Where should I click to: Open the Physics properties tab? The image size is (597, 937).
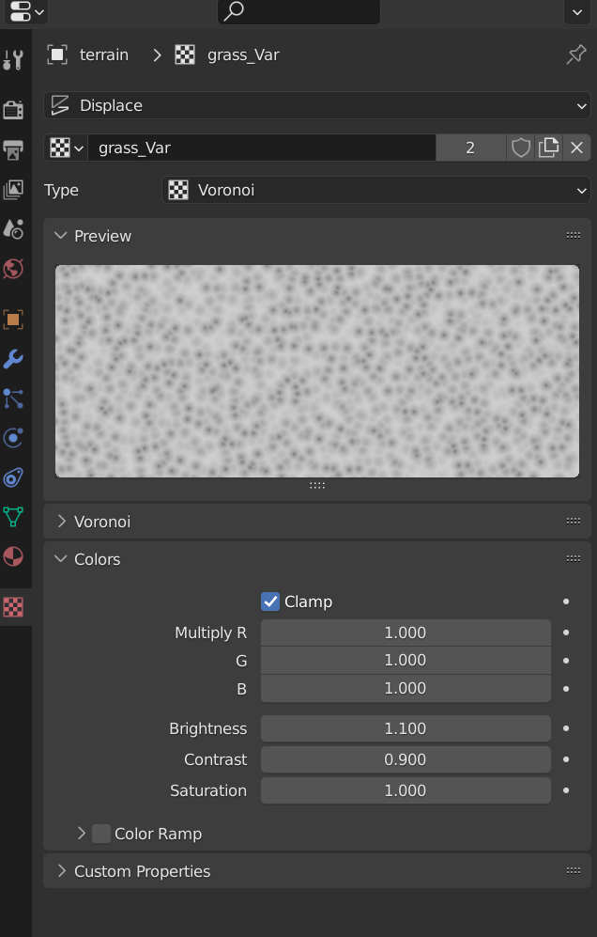point(13,438)
